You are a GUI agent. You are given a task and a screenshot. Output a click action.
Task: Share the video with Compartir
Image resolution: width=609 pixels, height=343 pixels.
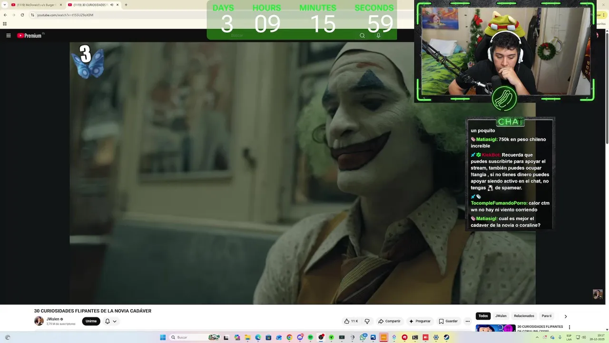[389, 321]
